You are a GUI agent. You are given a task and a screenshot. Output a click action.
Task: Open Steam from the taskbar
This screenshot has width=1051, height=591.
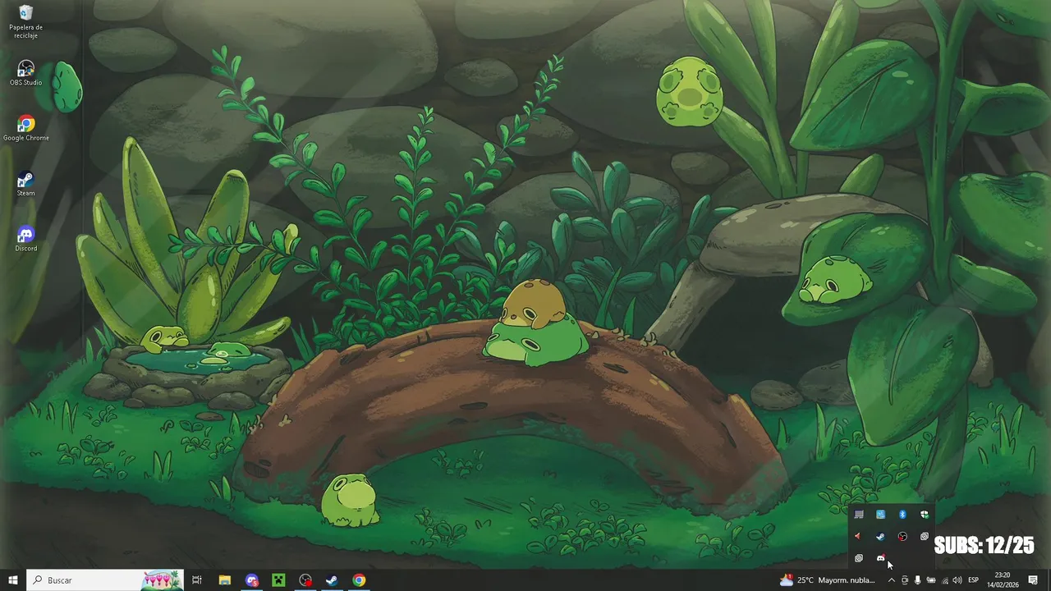(332, 580)
